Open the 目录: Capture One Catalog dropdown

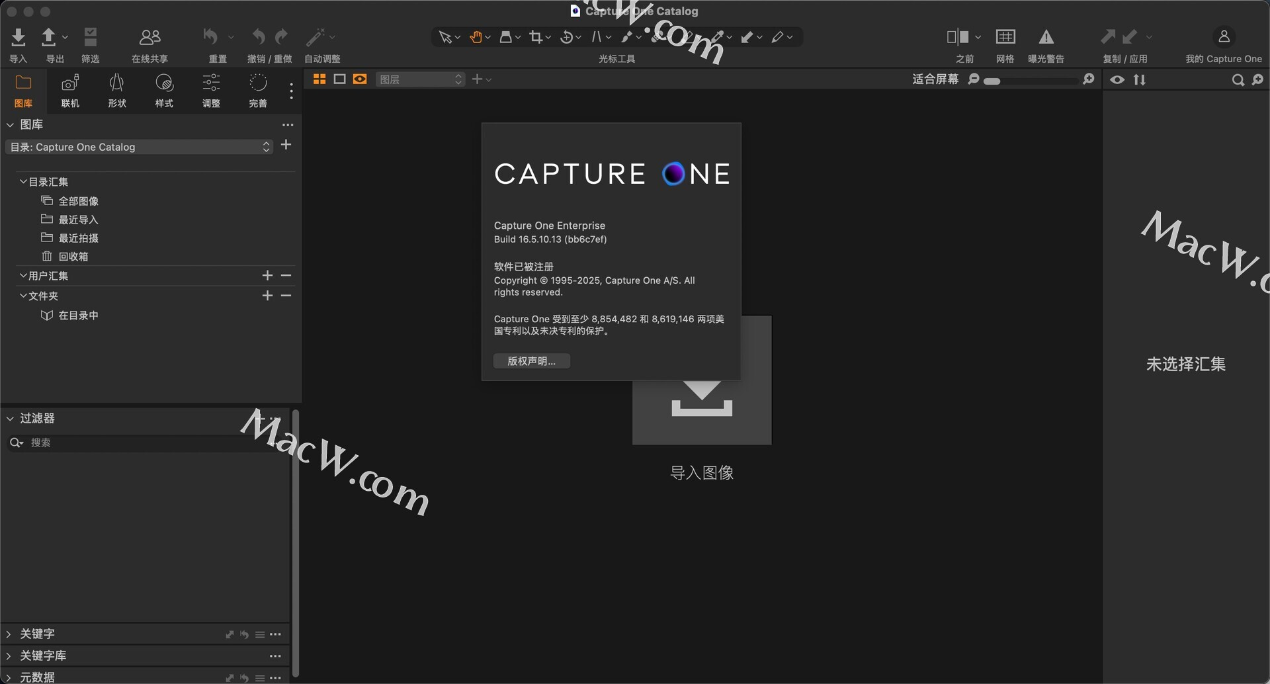coord(140,147)
